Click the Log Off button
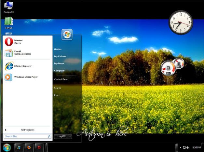Image resolution: width=204 pixels, height=152 pixels. click(61, 136)
